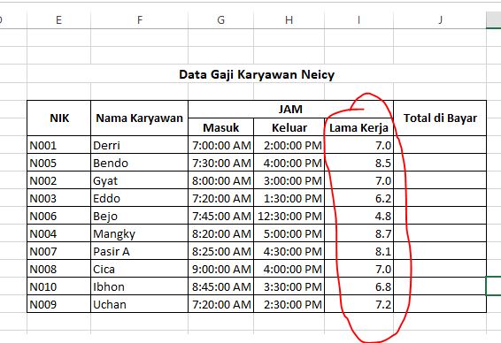Select Pasir A's Masuk time 8:25:00 AM
501x343 pixels.
pos(220,251)
